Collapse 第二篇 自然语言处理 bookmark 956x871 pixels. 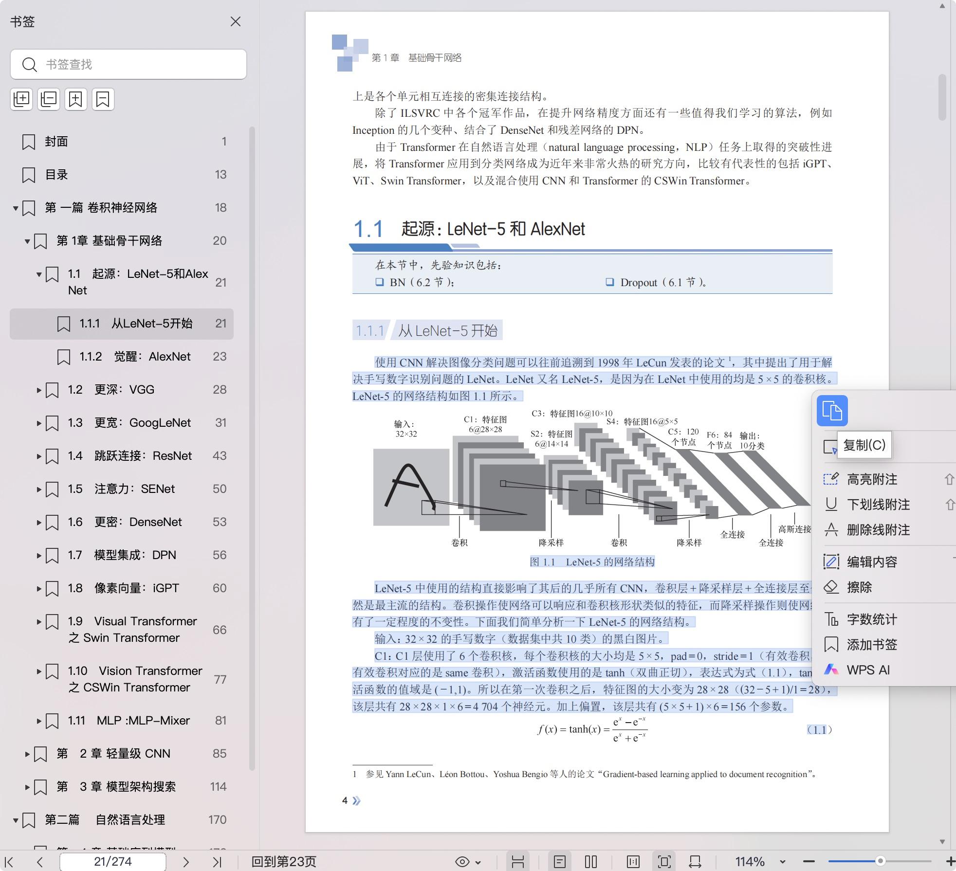pyautogui.click(x=16, y=820)
